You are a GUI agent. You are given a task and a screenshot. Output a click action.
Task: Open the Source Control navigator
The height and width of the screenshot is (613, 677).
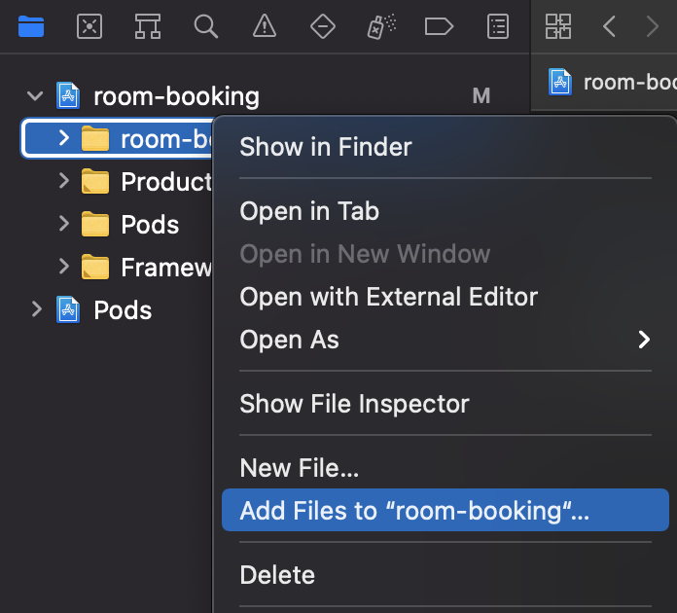[x=89, y=26]
